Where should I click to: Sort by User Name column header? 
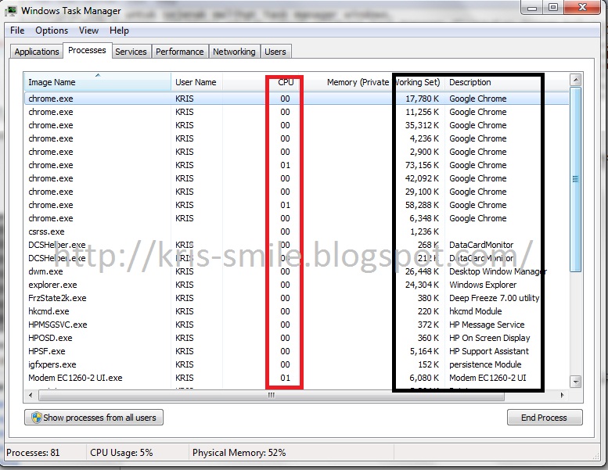point(196,82)
